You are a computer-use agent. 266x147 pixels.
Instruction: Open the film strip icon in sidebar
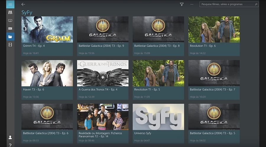pyautogui.click(x=10, y=45)
